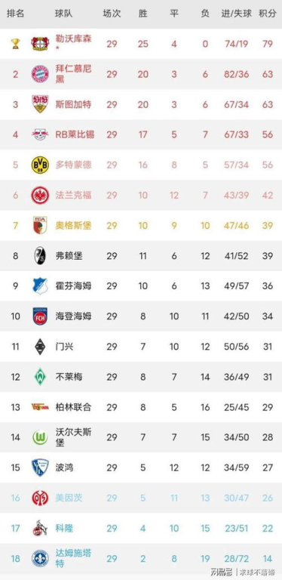Click the Bayern Munich club logo

(40, 74)
